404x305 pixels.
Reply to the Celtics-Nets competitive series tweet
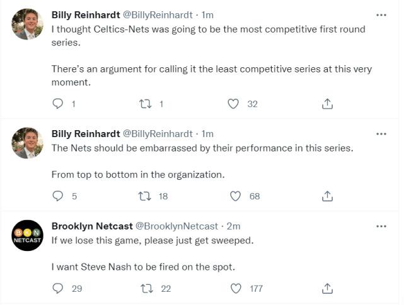click(x=58, y=104)
